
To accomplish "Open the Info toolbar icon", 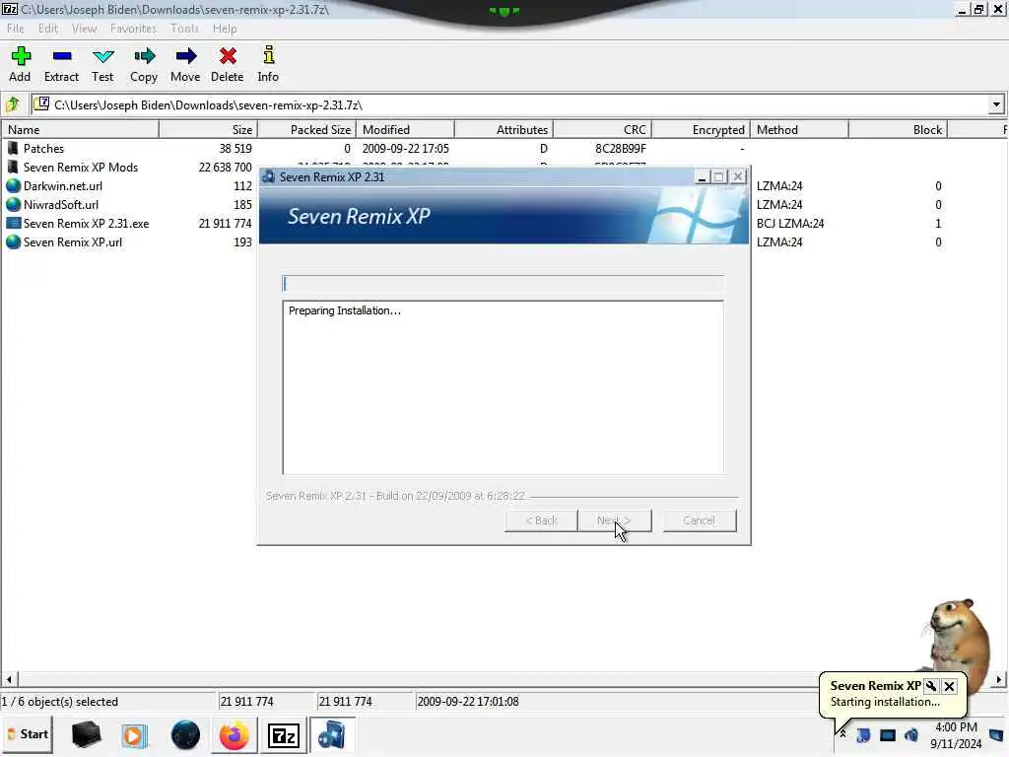I will [x=268, y=55].
